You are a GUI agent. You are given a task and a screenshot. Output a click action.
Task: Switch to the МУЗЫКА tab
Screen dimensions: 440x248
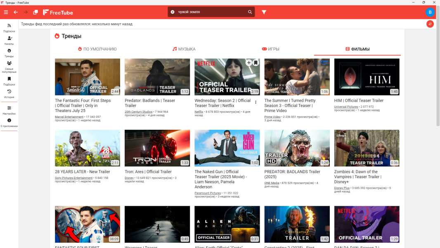(x=184, y=49)
